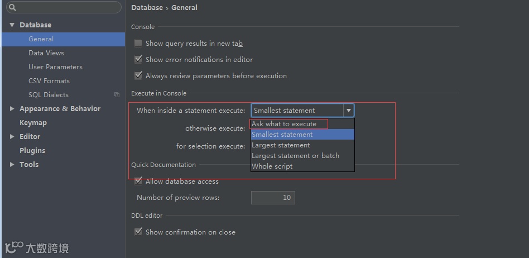Viewport: 529px width, 258px height.
Task: Expand Appearance & Behavior section
Action: pos(12,109)
